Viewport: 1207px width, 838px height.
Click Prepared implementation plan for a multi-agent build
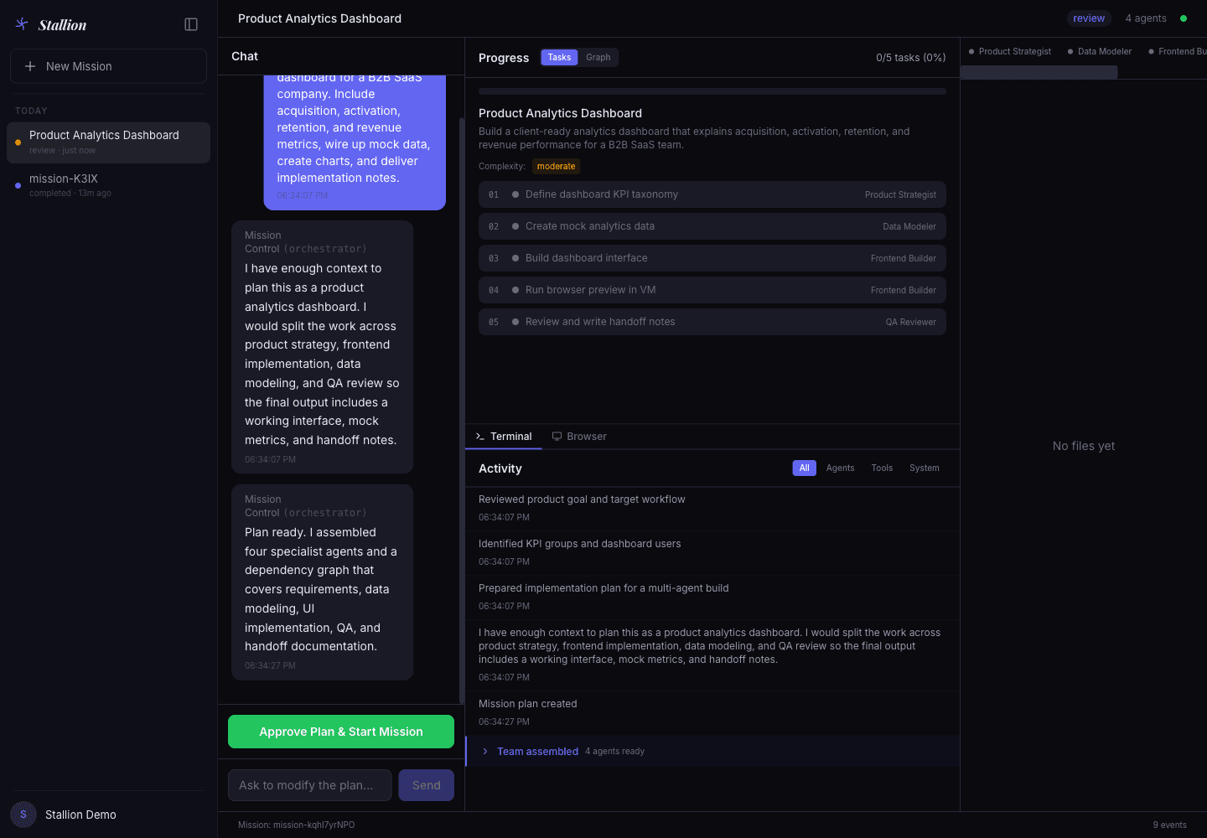tap(712, 597)
